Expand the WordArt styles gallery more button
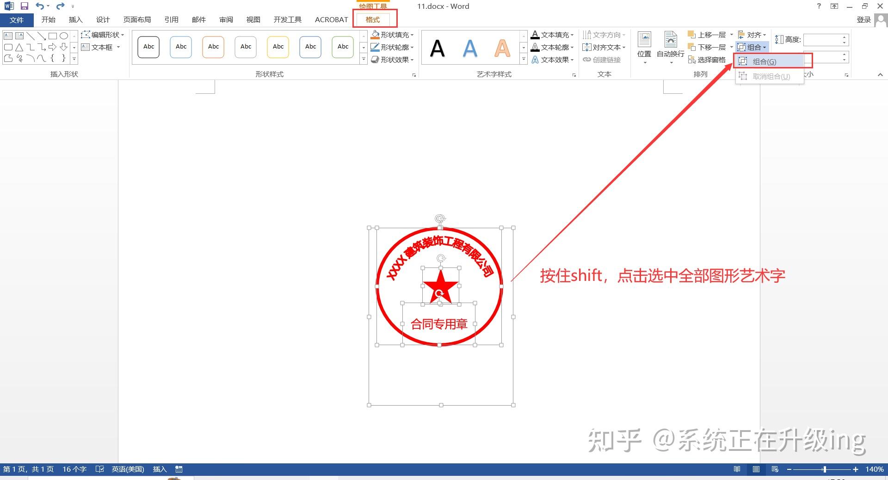 524,59
